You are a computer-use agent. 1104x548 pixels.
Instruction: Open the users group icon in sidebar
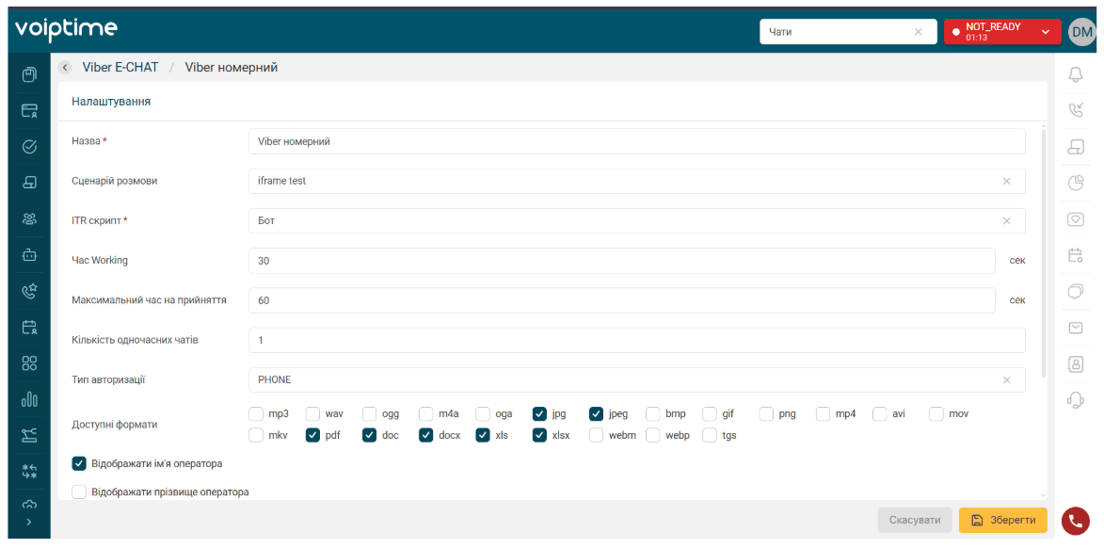[x=29, y=219]
